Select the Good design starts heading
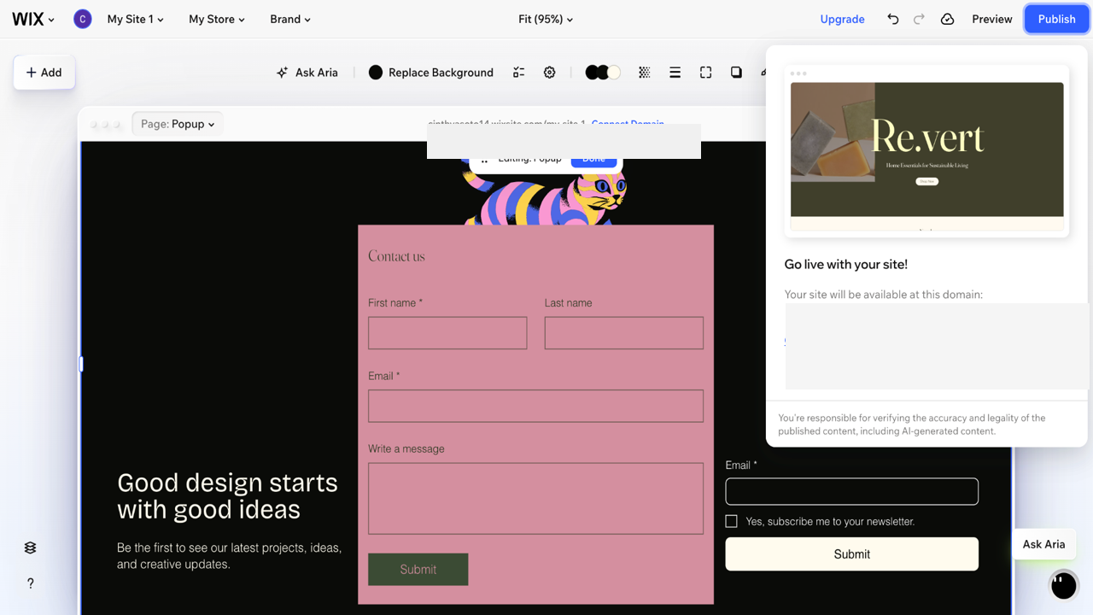 click(227, 495)
